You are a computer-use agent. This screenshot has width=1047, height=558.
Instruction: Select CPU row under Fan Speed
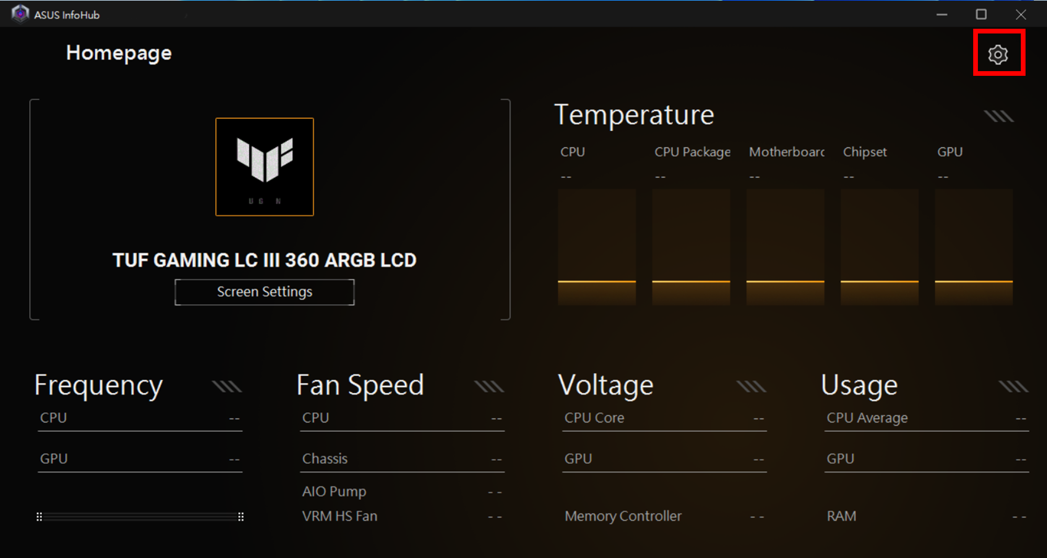[402, 418]
